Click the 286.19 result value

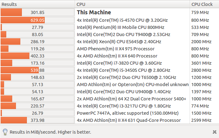(37, 42)
